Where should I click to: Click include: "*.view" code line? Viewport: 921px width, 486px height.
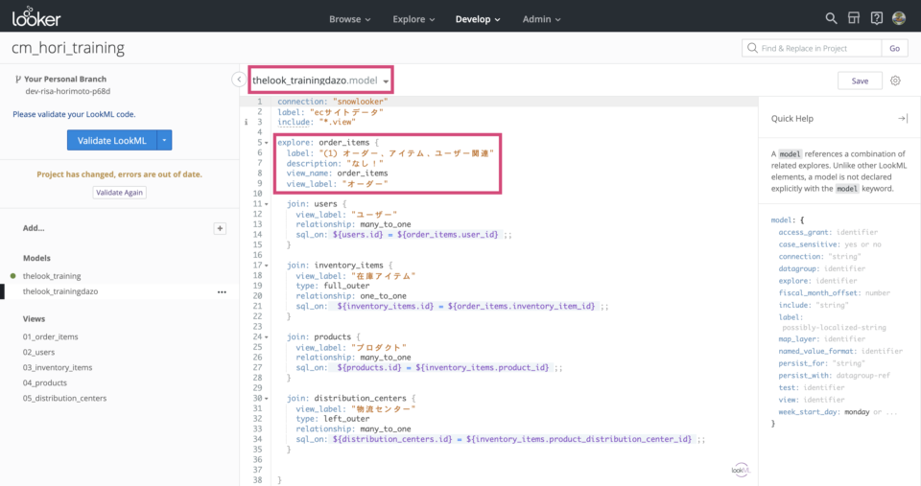coord(317,122)
